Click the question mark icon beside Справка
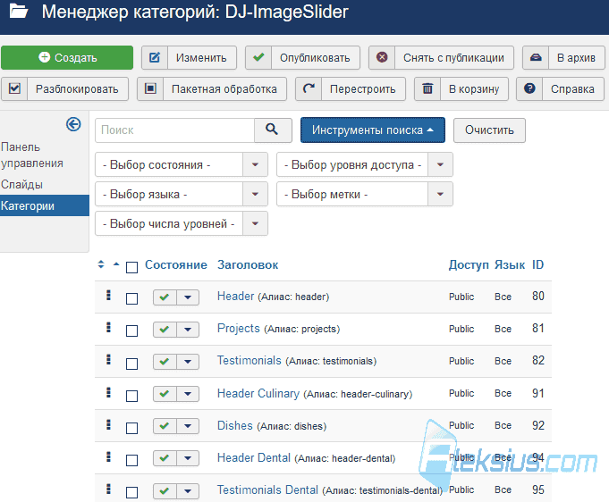The width and height of the screenshot is (609, 502). pos(529,88)
